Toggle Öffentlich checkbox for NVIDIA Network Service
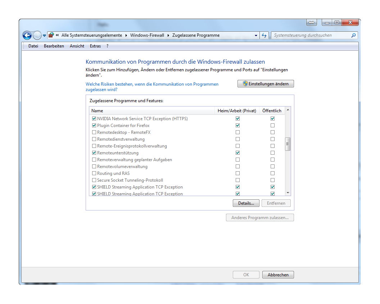 point(273,119)
